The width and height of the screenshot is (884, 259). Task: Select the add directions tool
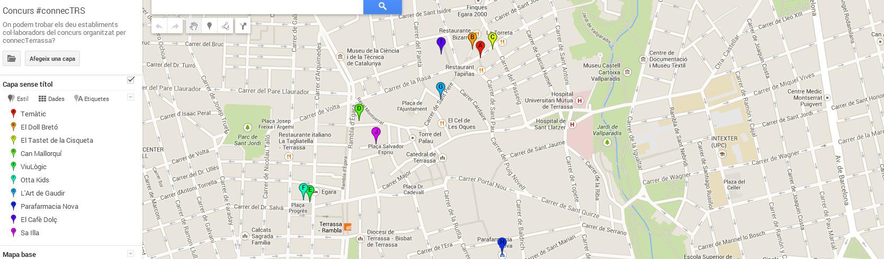(243, 26)
